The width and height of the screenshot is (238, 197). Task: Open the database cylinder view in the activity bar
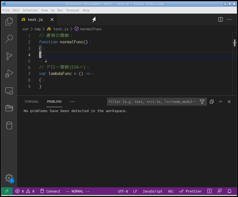[x=9, y=125]
